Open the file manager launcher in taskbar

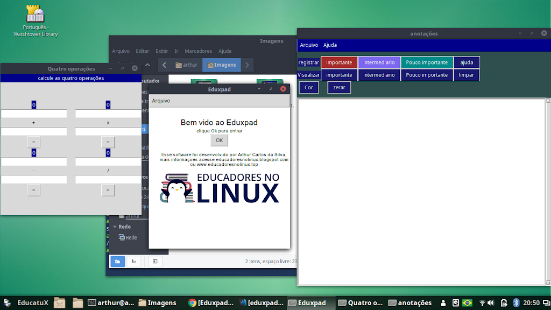point(77,302)
